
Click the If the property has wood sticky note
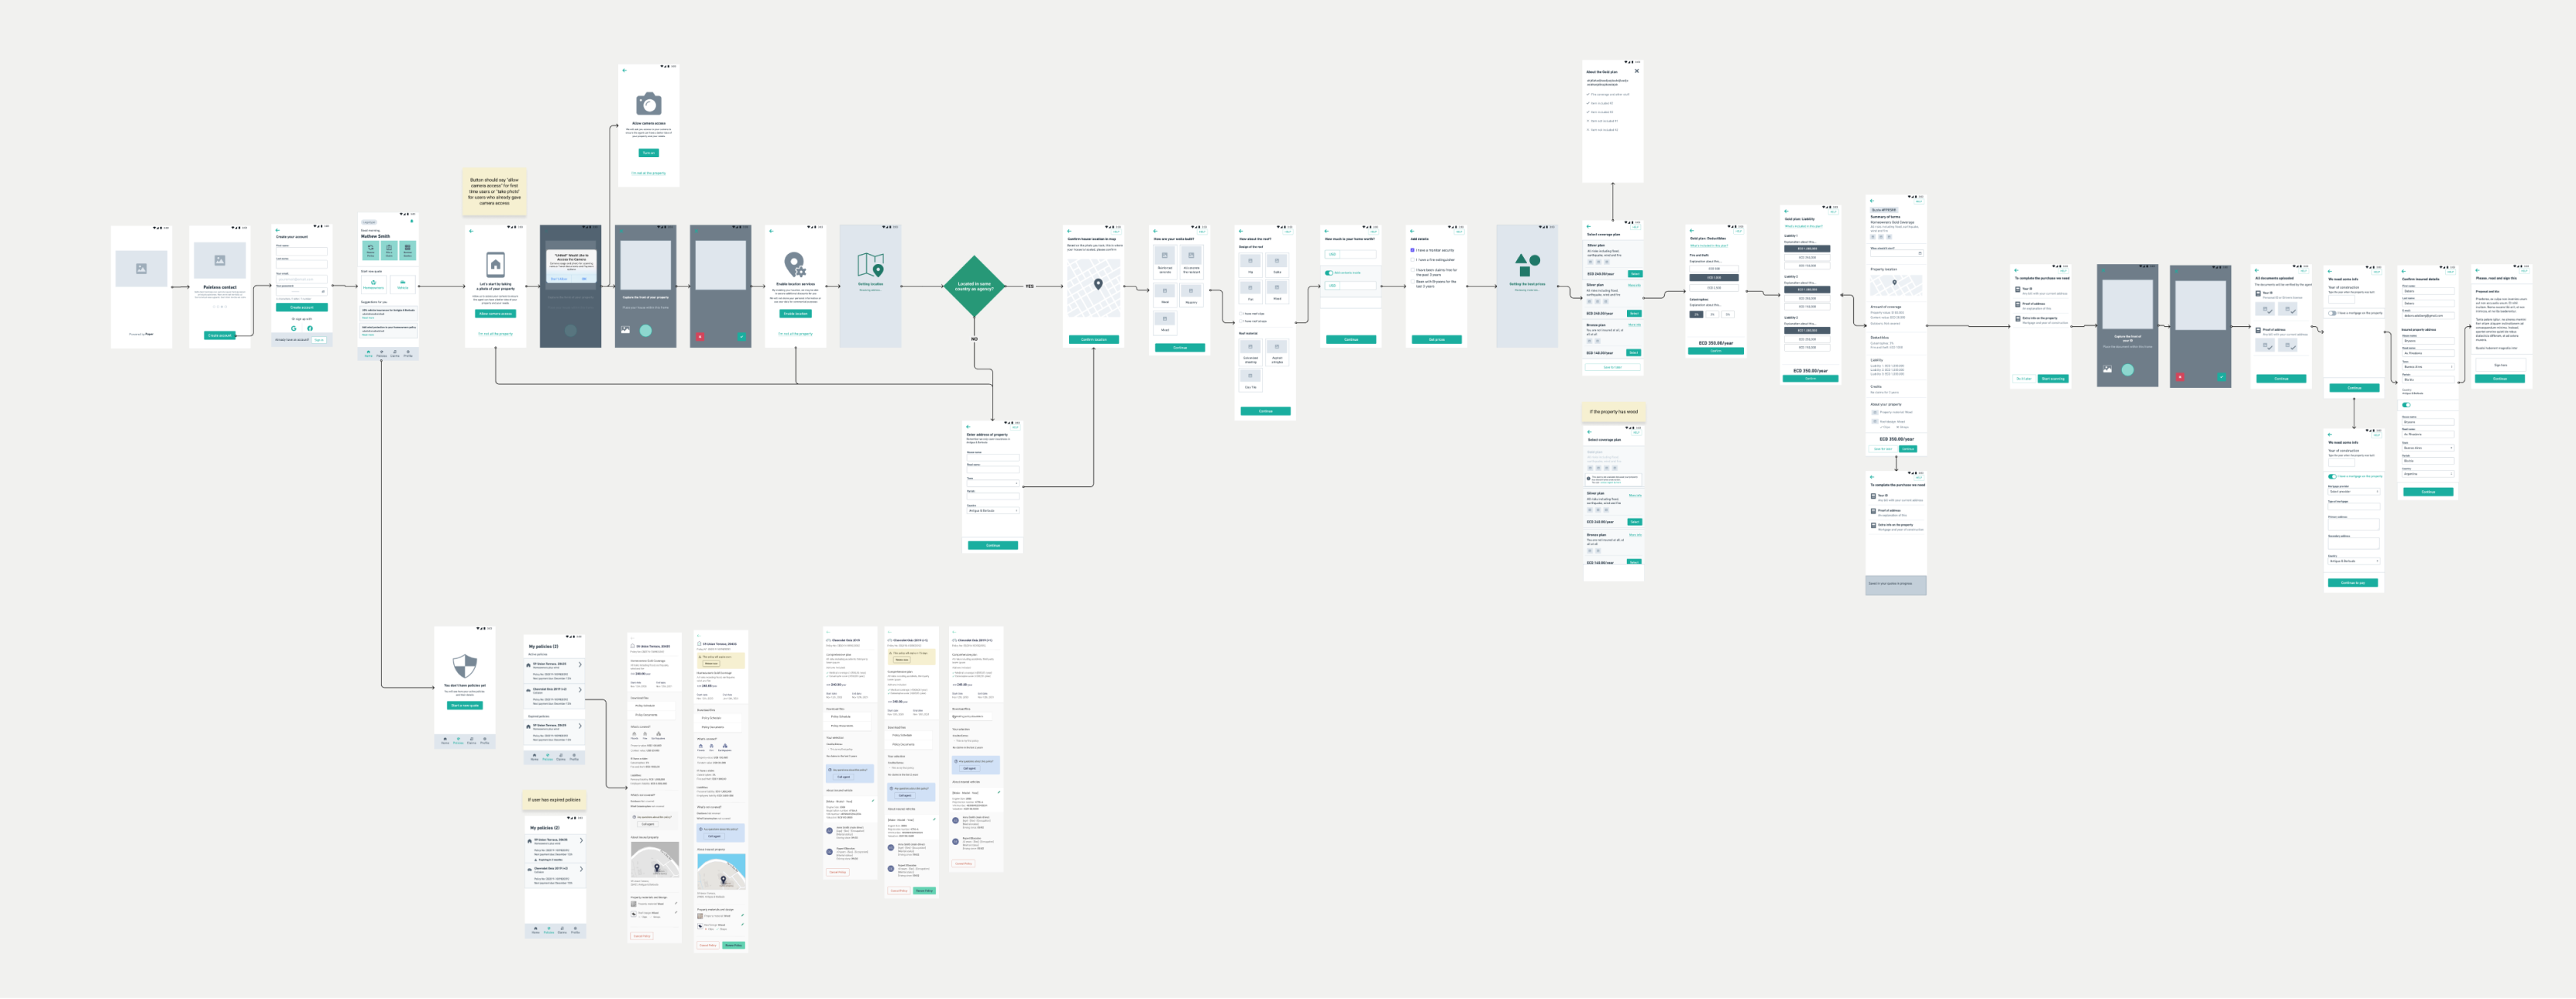1613,412
